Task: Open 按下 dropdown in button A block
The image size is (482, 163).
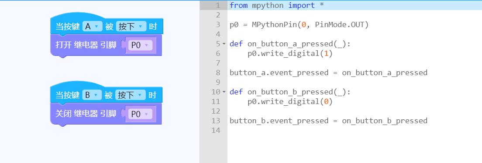Action: (x=131, y=27)
